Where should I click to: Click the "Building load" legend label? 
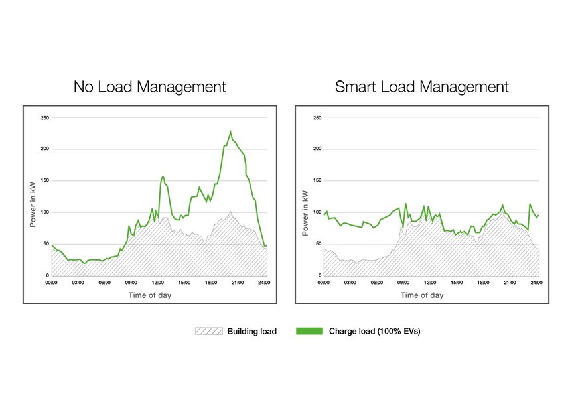(251, 332)
